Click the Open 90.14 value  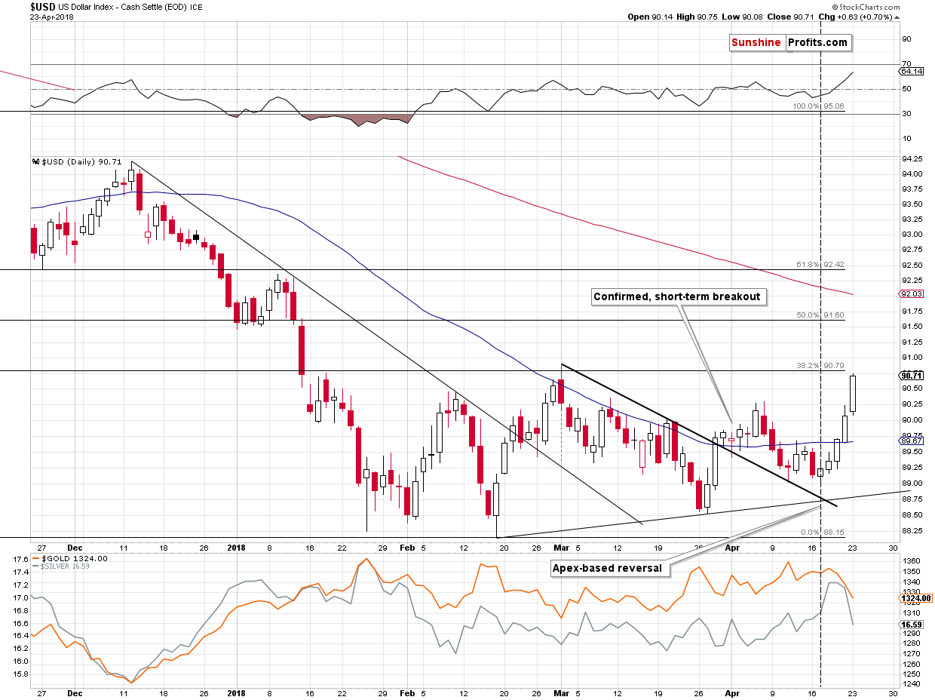650,17
